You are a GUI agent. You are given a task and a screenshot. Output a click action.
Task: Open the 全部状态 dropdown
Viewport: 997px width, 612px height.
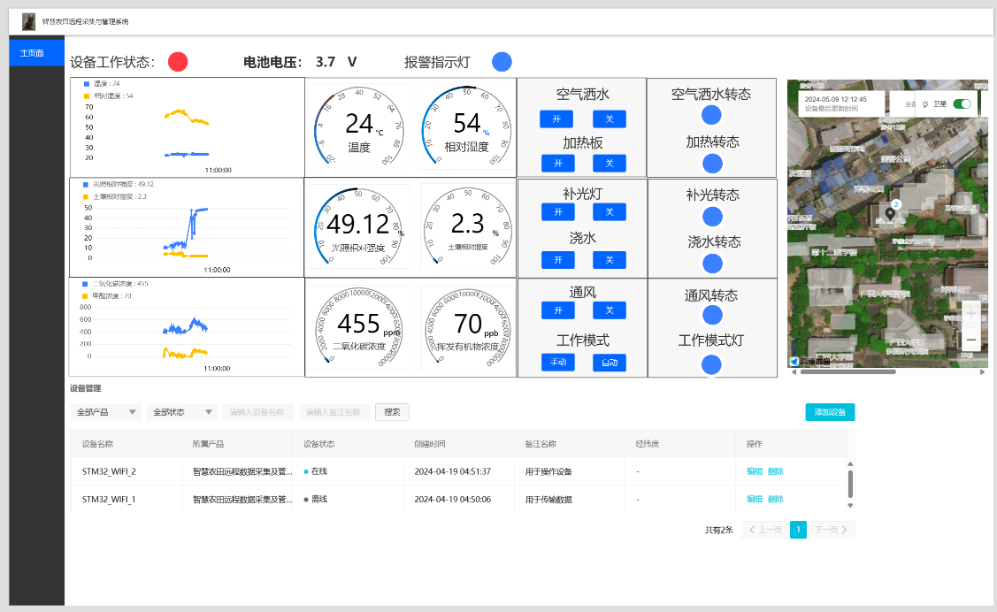point(182,412)
